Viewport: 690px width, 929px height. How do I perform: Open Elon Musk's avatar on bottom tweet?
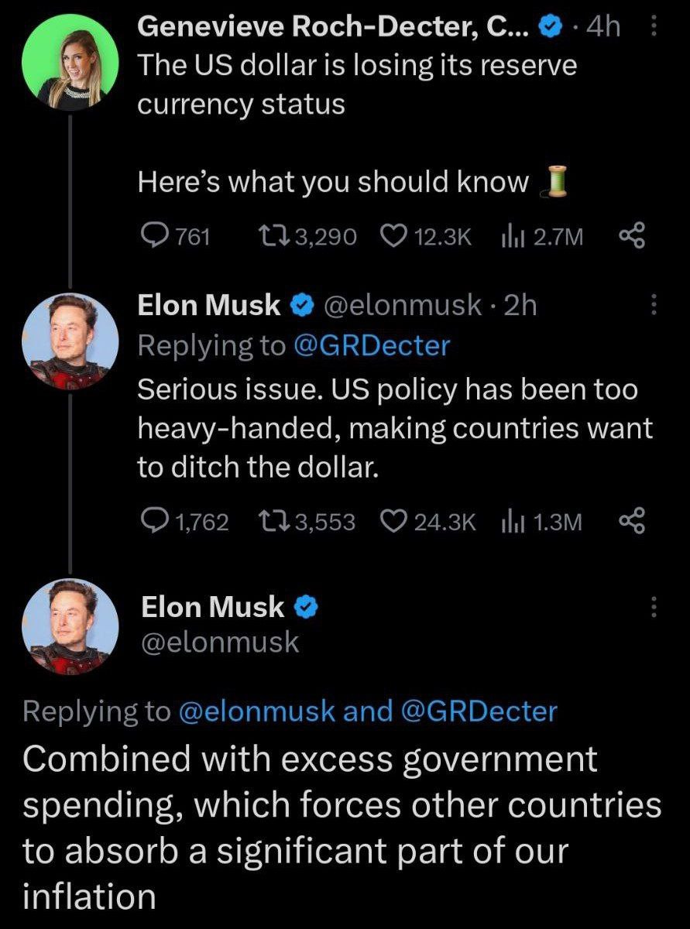70,626
